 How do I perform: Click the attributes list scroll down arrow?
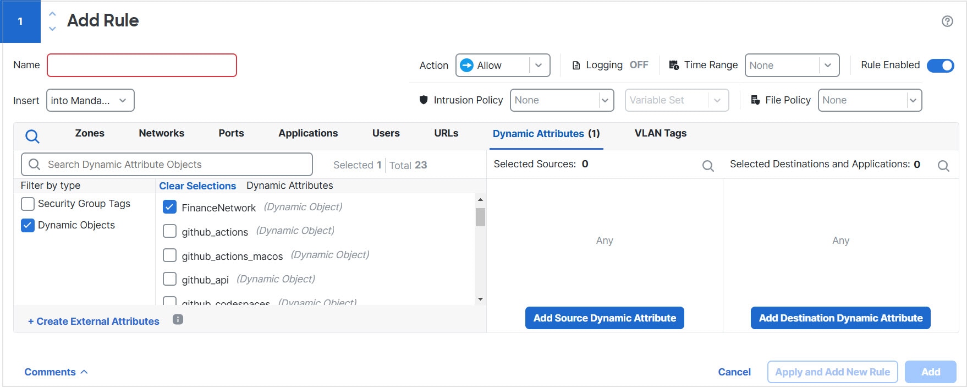click(480, 299)
